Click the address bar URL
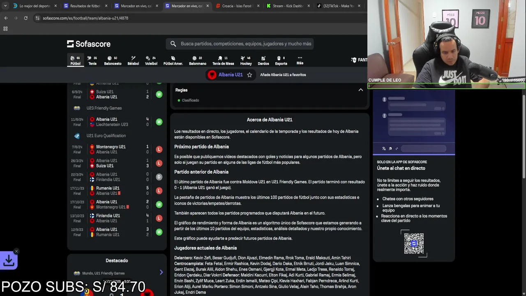The height and width of the screenshot is (296, 526). tap(85, 18)
